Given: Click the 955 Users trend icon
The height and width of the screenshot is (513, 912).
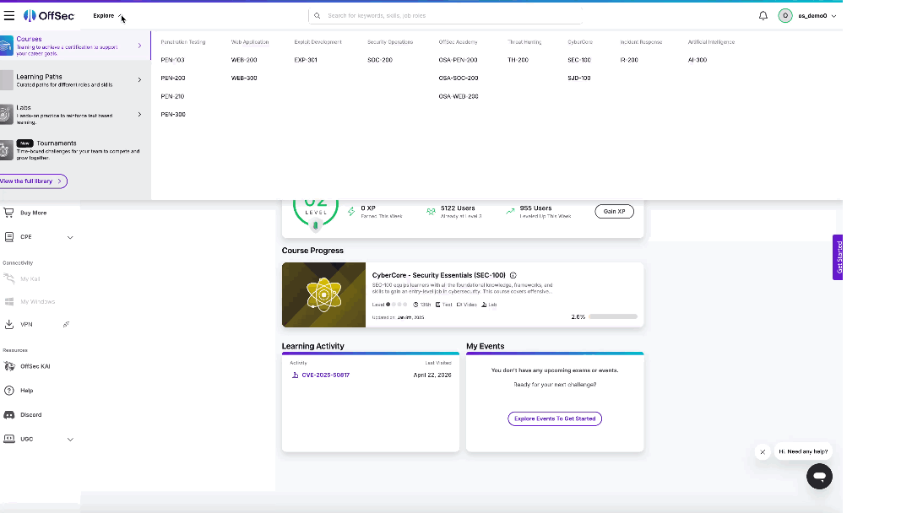Looking at the screenshot, I should coord(510,212).
